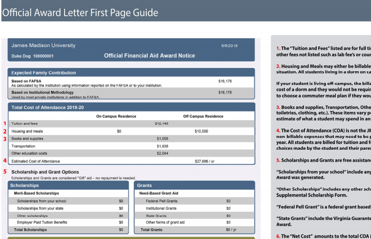Select the 'Housing and meals' row label
Screen dimensions: 371x239
pos(27,131)
